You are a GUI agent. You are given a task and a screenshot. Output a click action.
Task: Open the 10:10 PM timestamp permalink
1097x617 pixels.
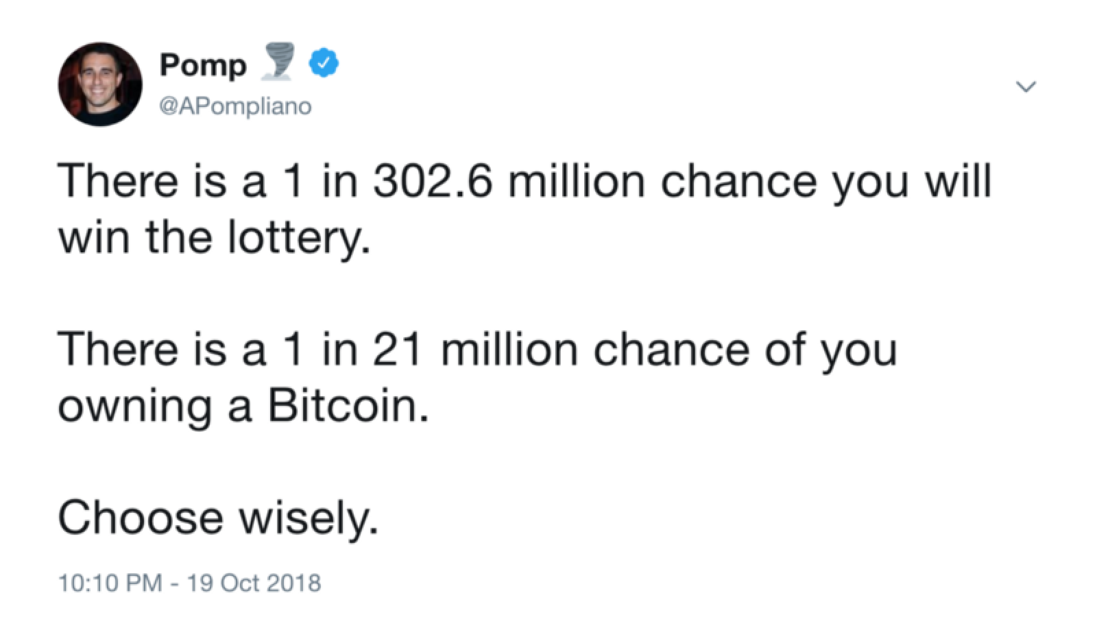110,583
